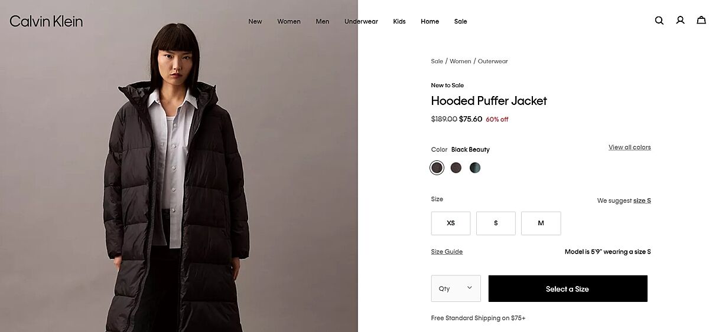The height and width of the screenshot is (332, 709).
Task: Select size M
Action: tap(541, 223)
